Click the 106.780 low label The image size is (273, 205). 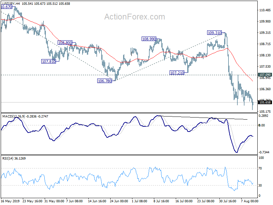pyautogui.click(x=104, y=81)
